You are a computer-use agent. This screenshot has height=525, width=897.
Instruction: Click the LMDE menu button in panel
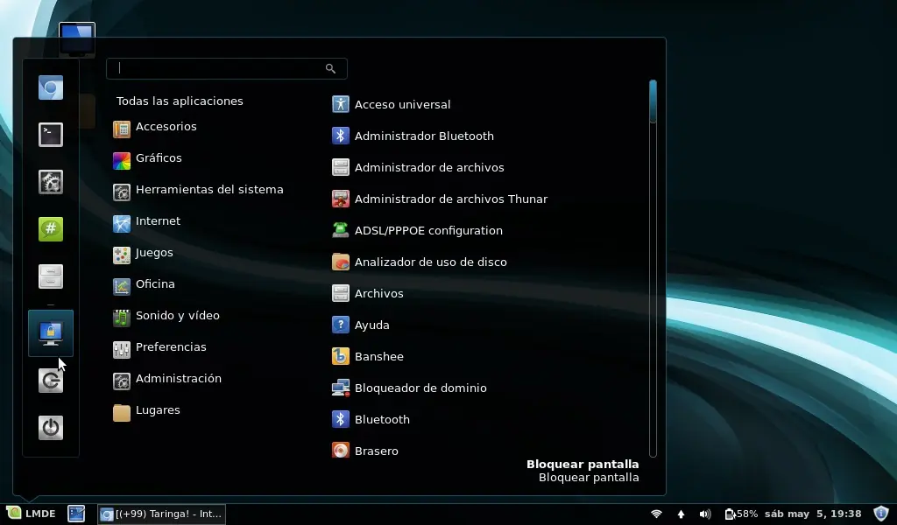click(x=32, y=514)
